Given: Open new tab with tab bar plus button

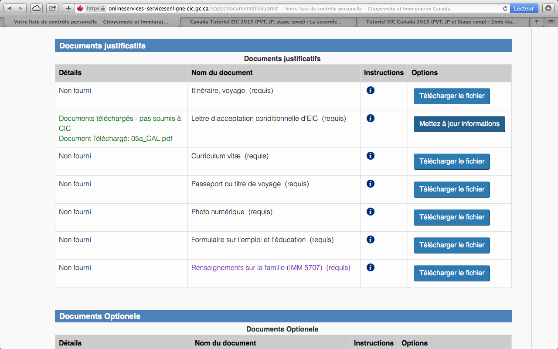Looking at the screenshot, I should (536, 22).
